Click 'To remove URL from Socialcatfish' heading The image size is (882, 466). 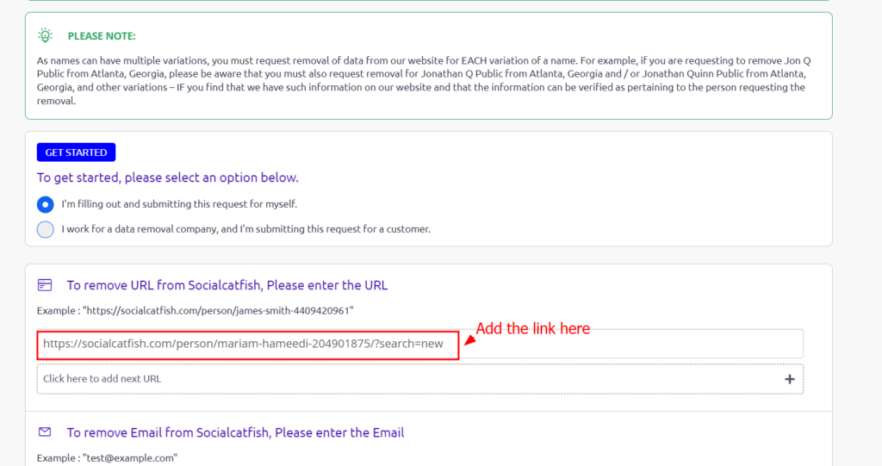pyautogui.click(x=227, y=285)
